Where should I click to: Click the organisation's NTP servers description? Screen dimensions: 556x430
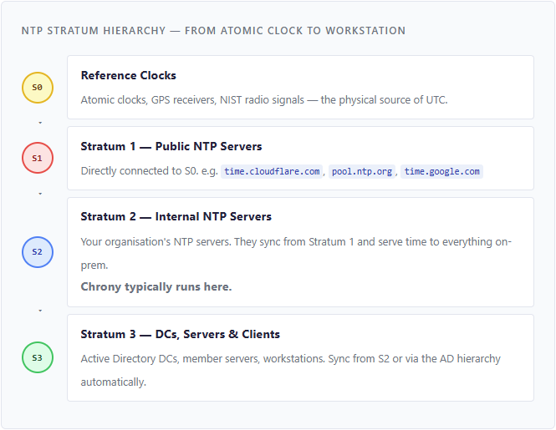(296, 242)
